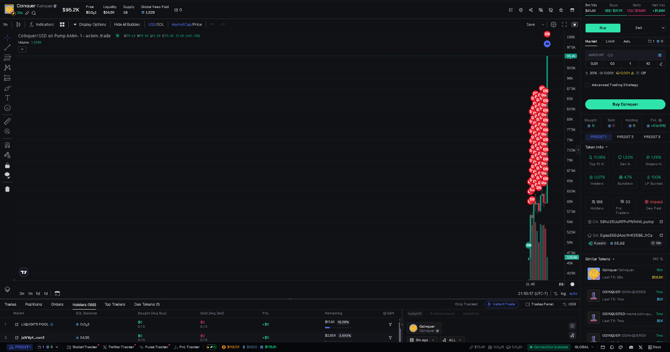Image resolution: width=670 pixels, height=352 pixels.
Task: Select PRESET 2 tab
Action: pos(625,137)
